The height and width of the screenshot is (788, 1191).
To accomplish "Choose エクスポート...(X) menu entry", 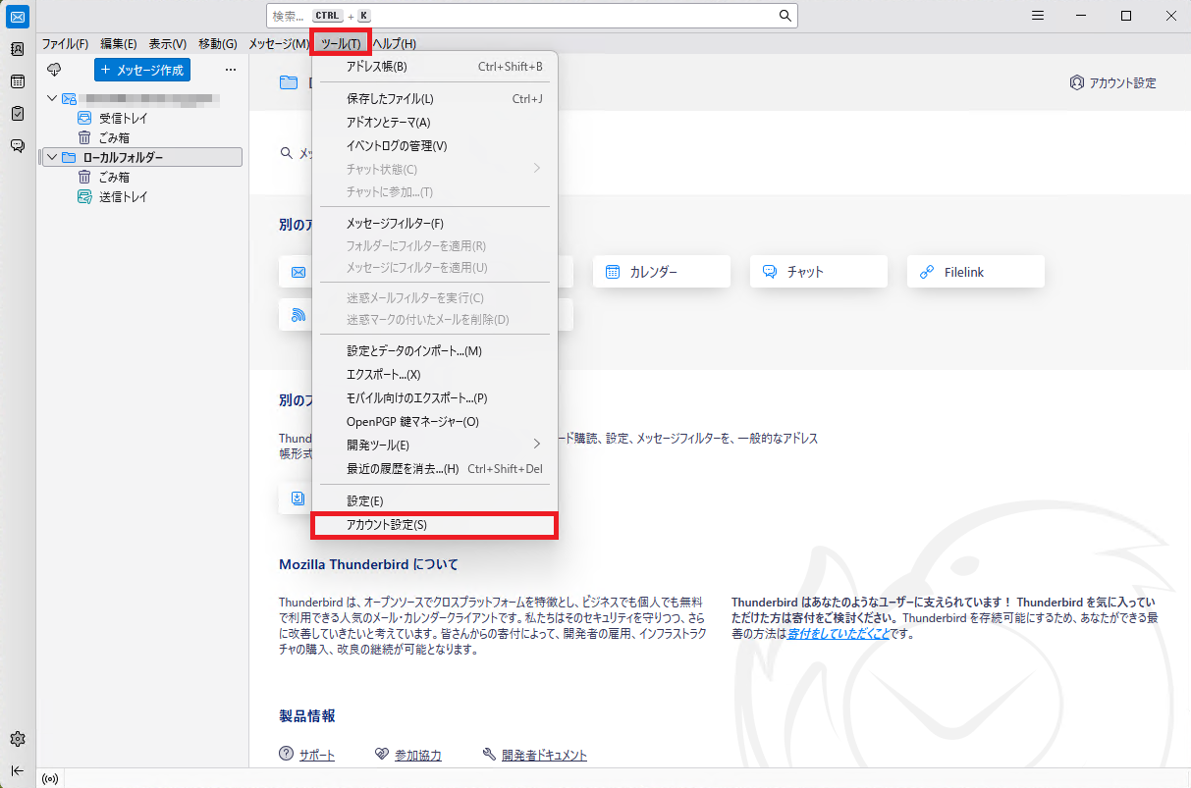I will [435, 375].
